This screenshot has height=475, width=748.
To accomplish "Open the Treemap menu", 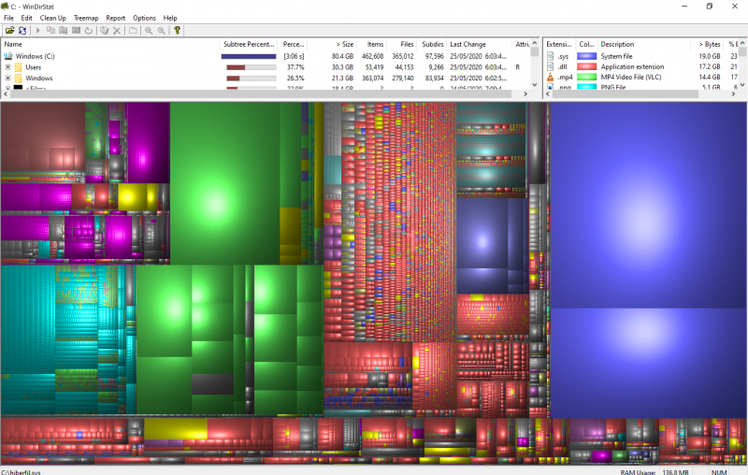I will click(85, 18).
